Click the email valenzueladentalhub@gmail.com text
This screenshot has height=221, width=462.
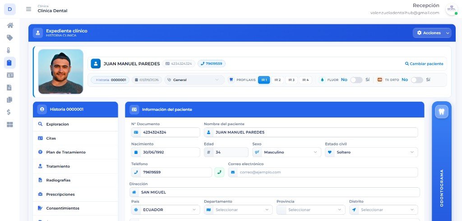tap(405, 13)
